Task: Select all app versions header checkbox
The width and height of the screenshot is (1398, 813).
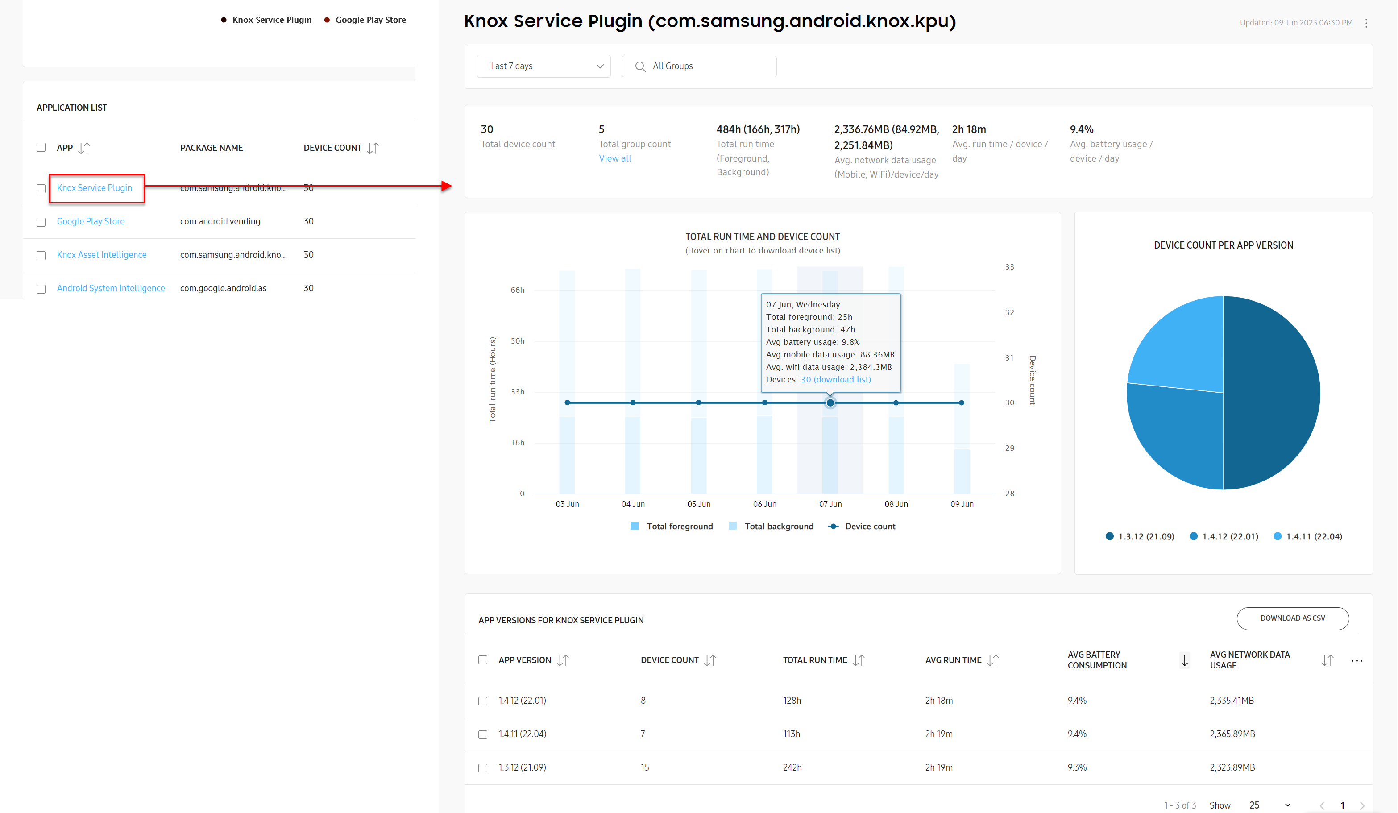Action: click(x=483, y=660)
